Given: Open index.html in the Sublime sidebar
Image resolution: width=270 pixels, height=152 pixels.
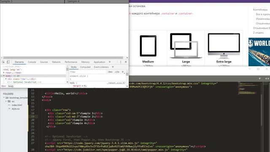Looking at the screenshot, I should (17, 105).
